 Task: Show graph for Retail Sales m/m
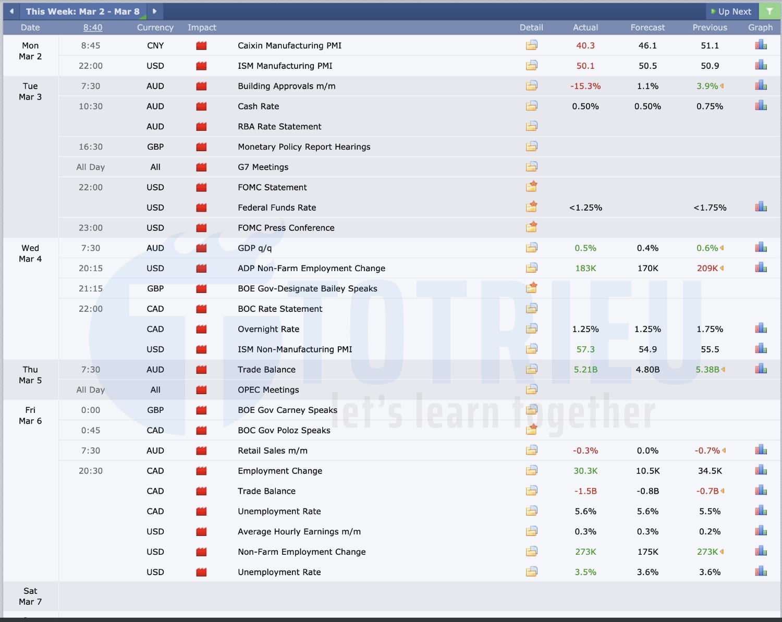click(x=761, y=450)
